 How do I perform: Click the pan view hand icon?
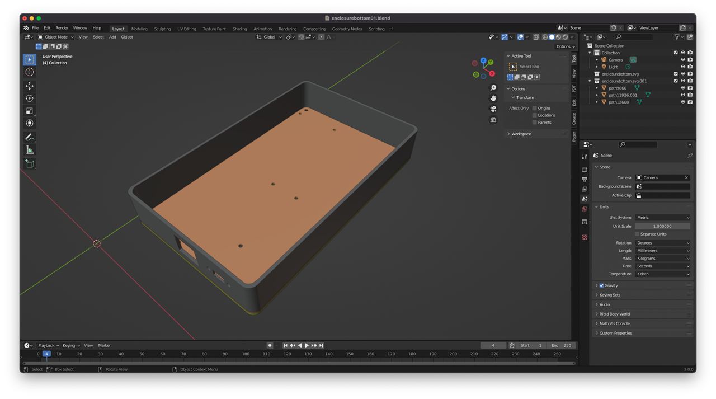pos(493,98)
